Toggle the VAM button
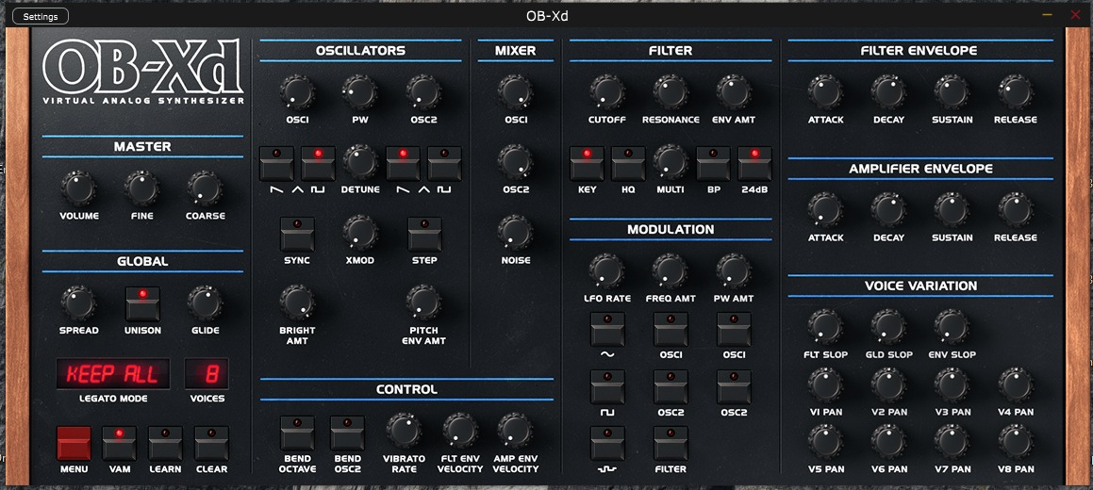Screen dimensions: 1093x490 tap(119, 443)
